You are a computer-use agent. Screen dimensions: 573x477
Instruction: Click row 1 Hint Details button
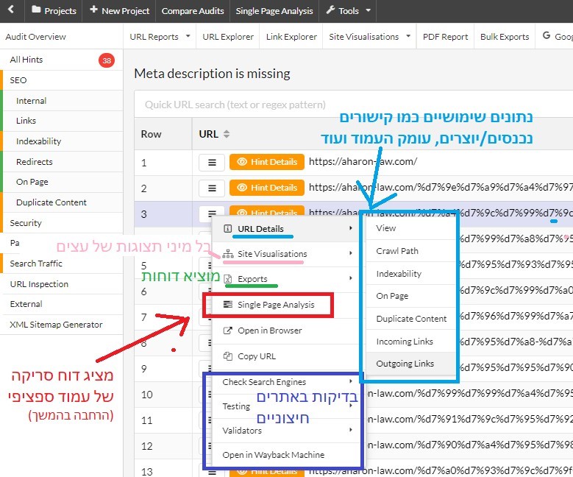tap(267, 162)
